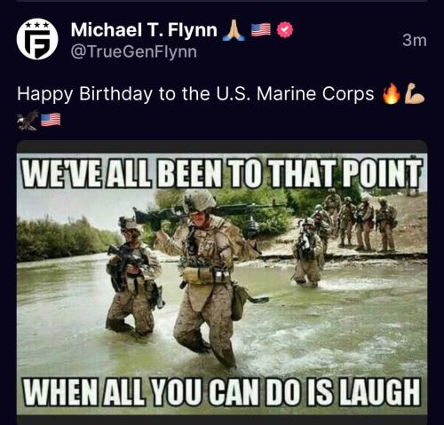Screen dimensions: 444x425
Task: Open the @TrueGenFlynn handle link
Action: pyautogui.click(x=134, y=52)
